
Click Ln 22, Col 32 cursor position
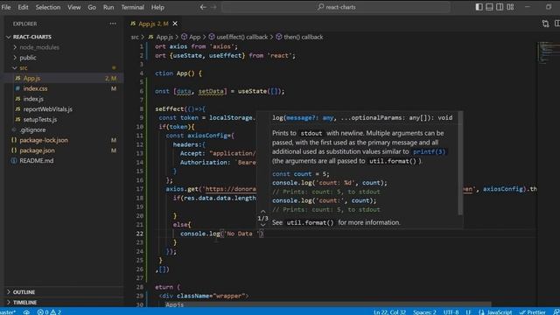(389, 311)
